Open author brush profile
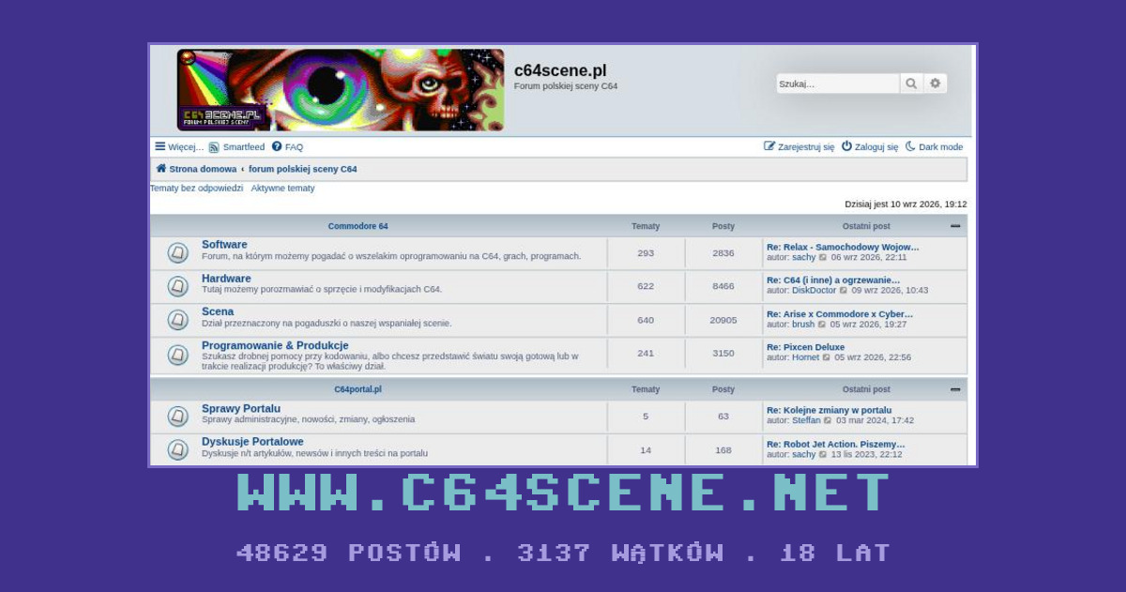Screen dimensions: 1126x592 coord(803,325)
